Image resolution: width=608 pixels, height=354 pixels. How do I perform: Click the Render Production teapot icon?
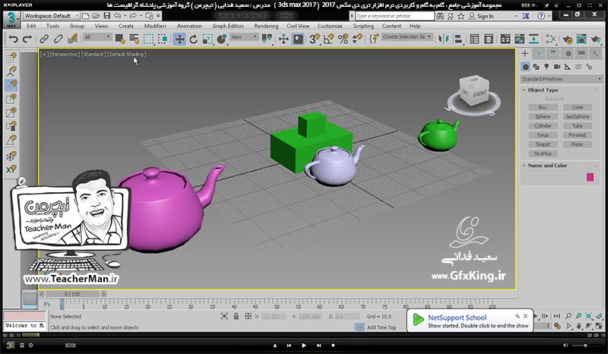596,39
